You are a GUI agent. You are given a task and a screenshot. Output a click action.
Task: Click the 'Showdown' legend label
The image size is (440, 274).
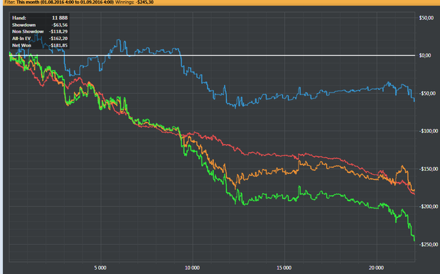pos(24,25)
